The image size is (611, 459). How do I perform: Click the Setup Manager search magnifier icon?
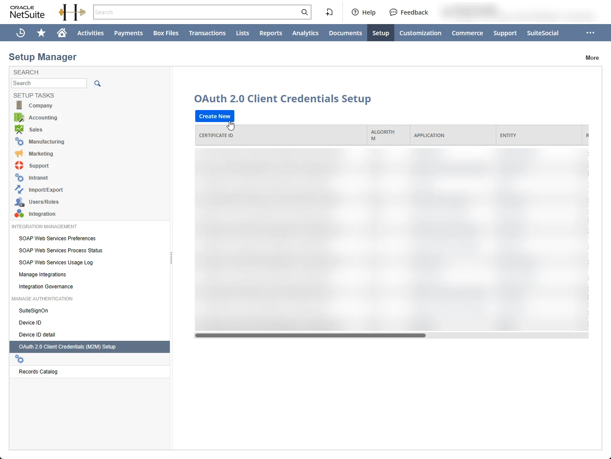[98, 83]
